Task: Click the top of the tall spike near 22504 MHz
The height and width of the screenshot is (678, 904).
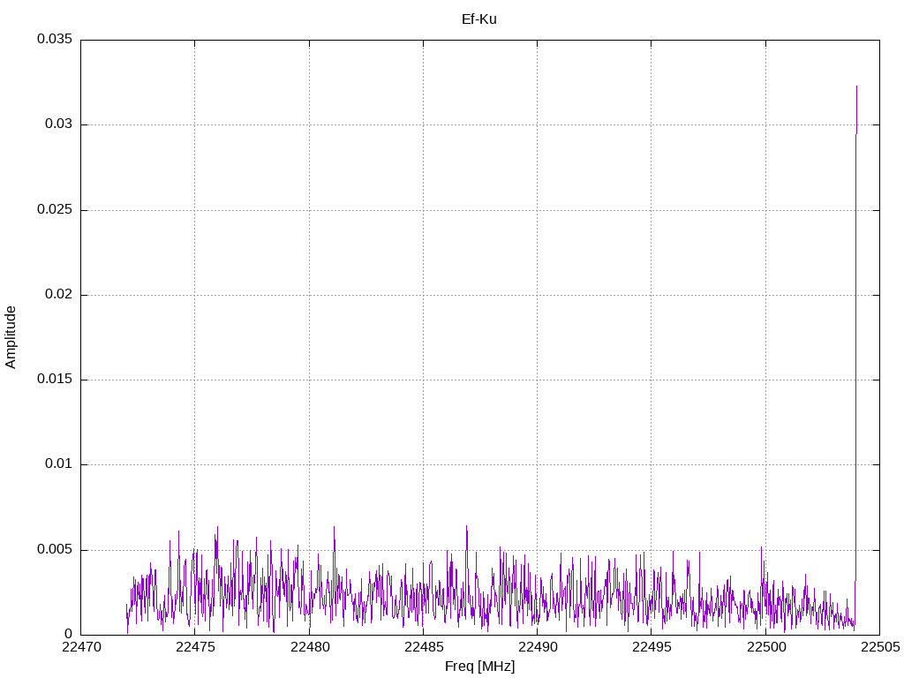Action: pos(856,87)
